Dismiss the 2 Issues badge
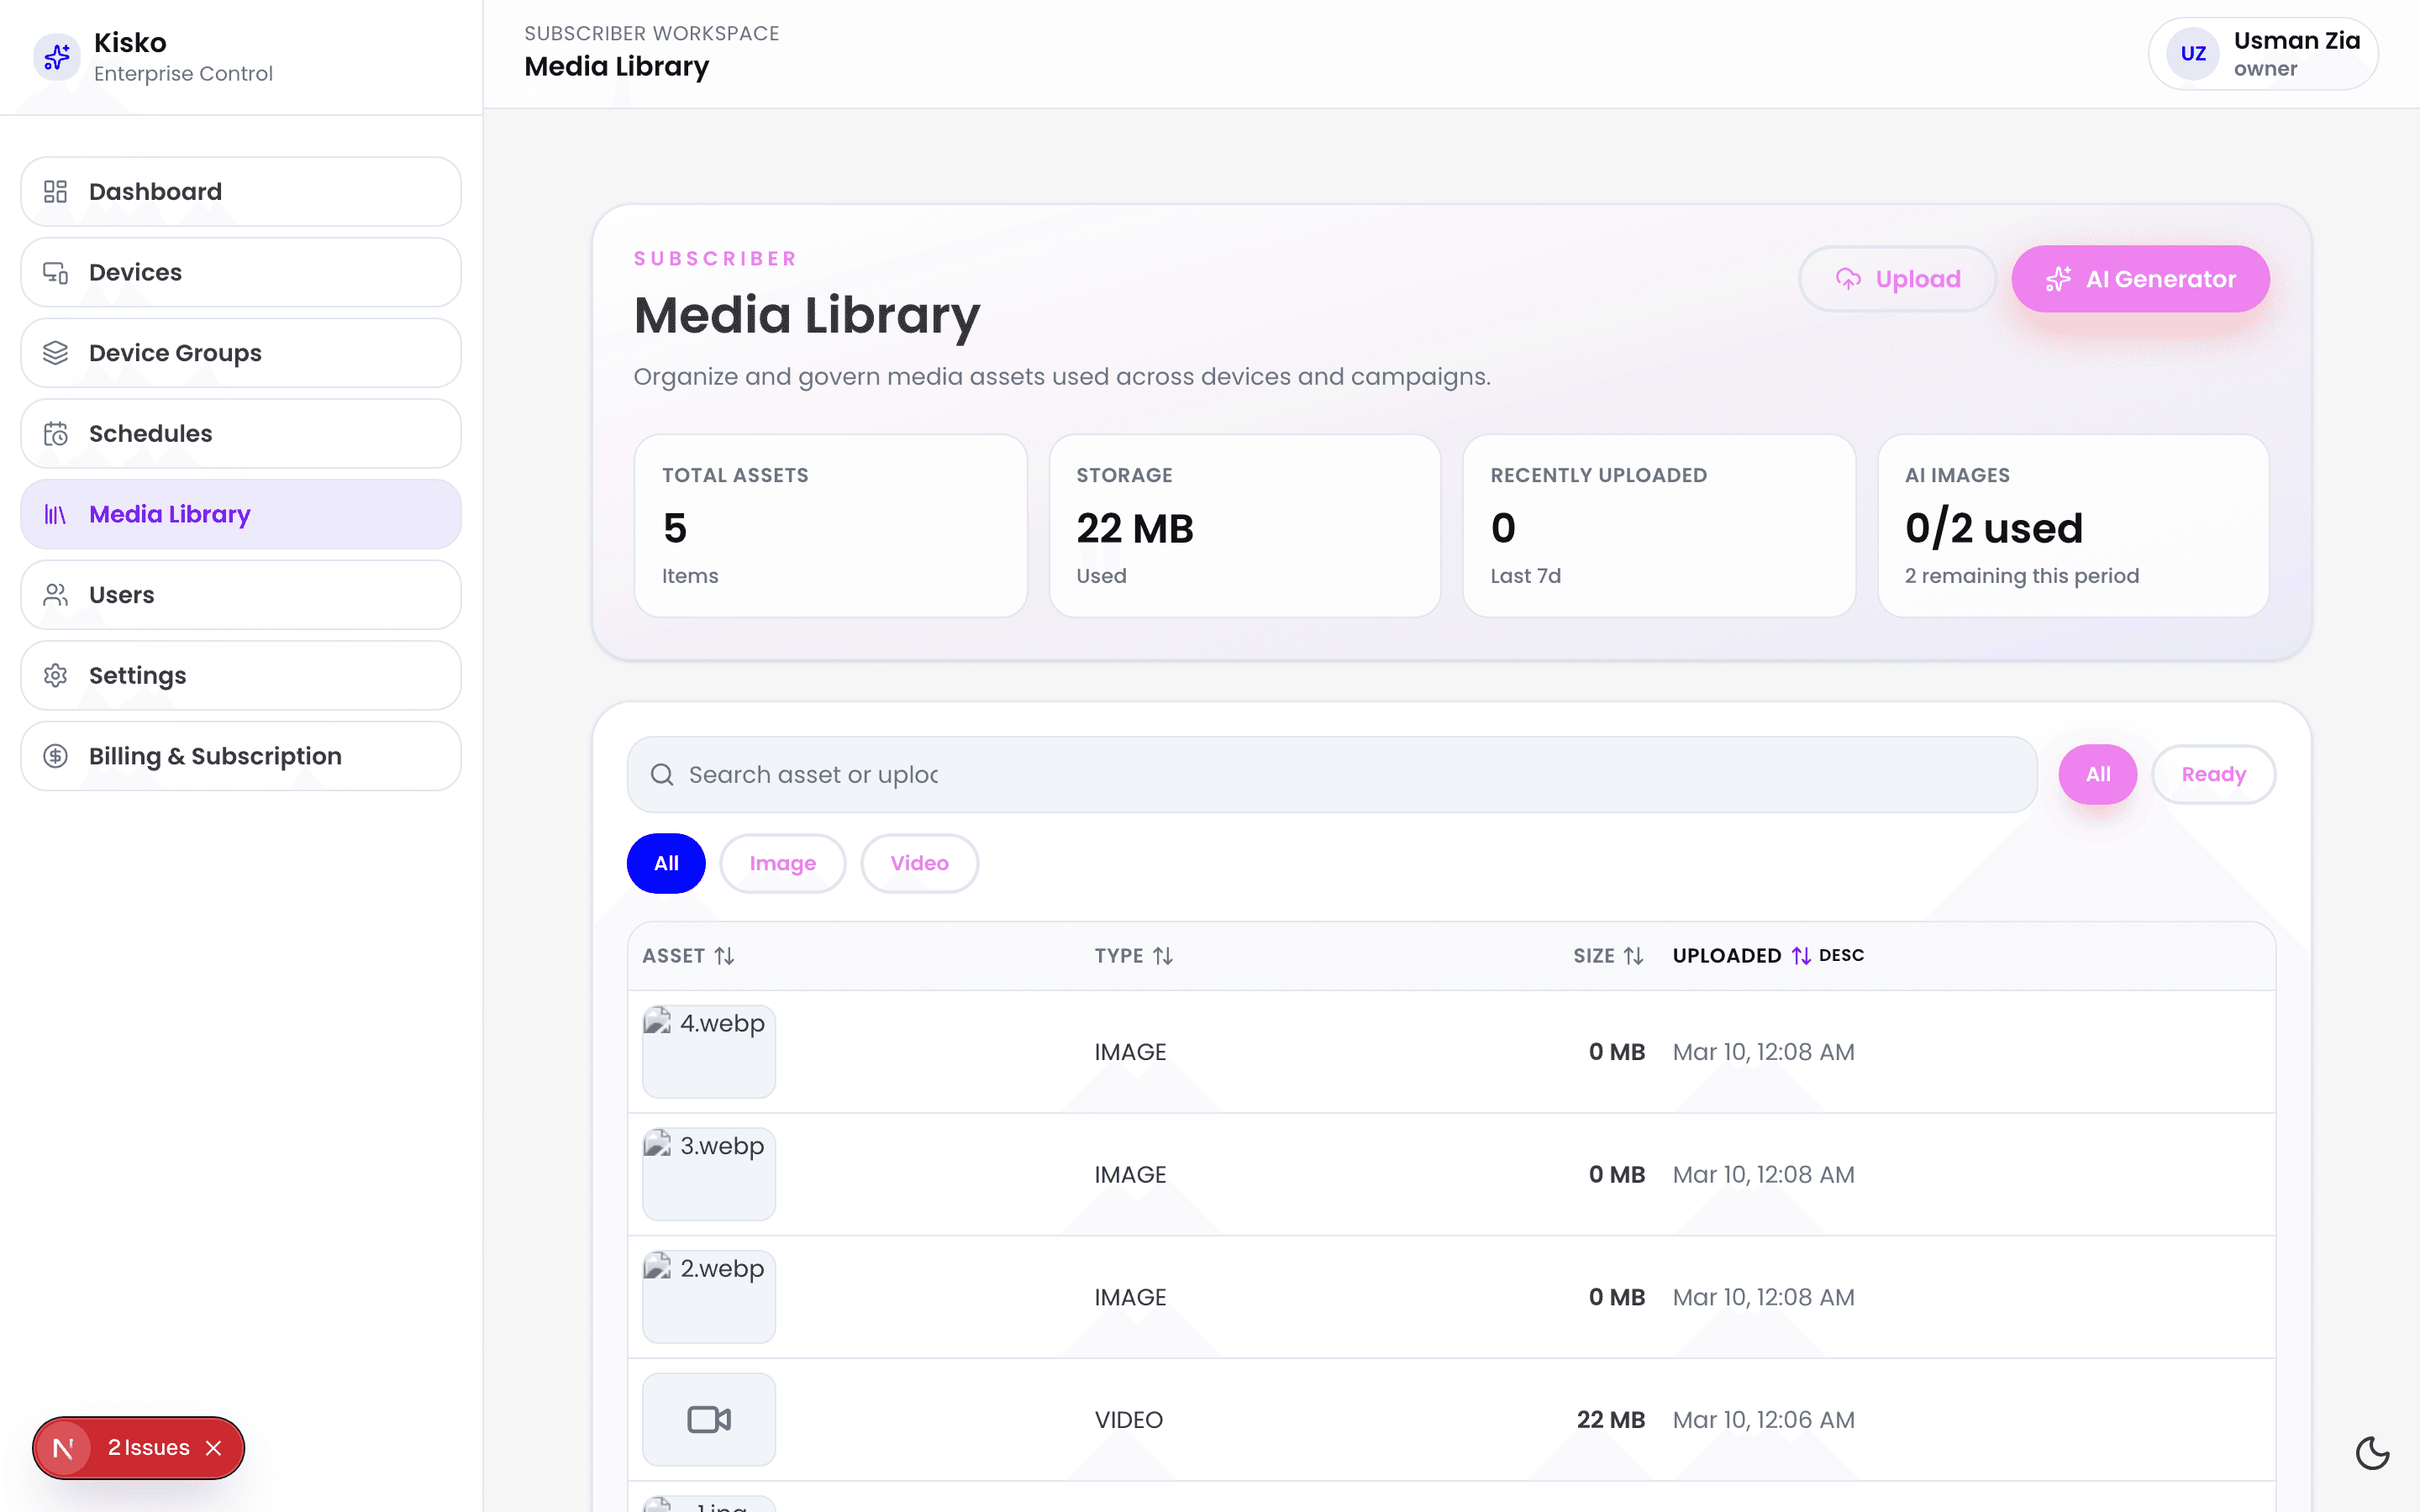This screenshot has width=2420, height=1512. click(213, 1448)
